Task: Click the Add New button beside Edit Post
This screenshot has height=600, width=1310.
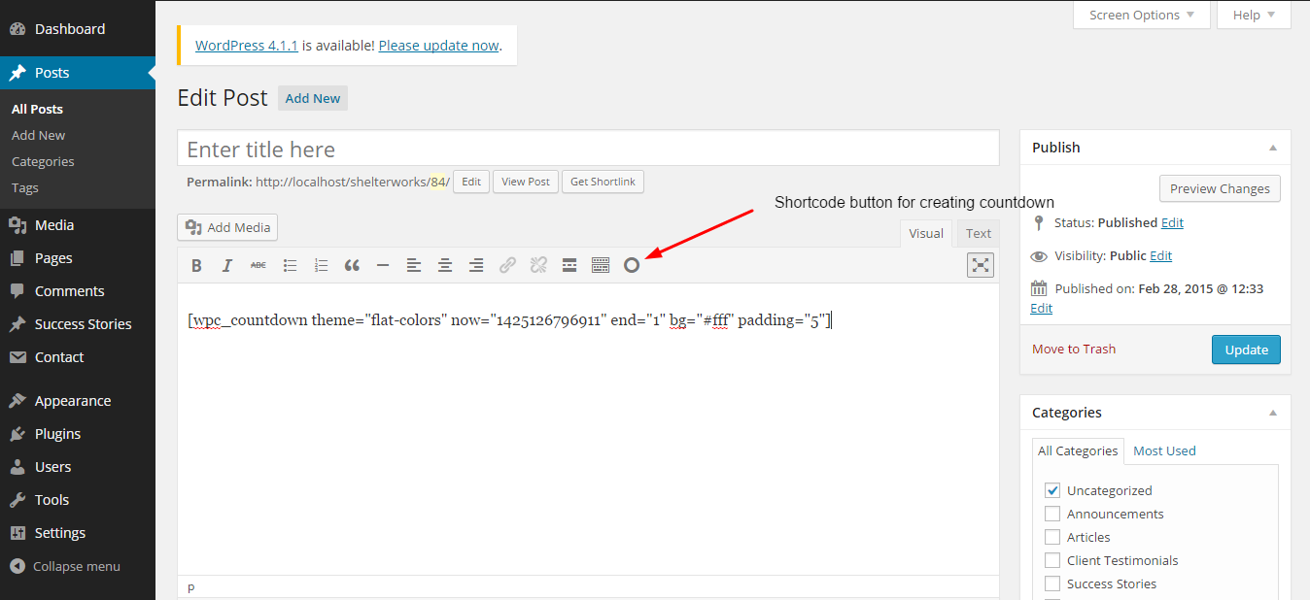Action: tap(313, 98)
